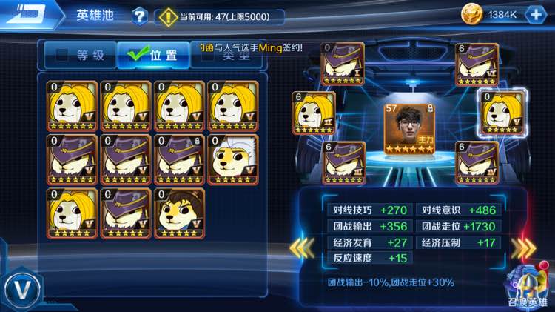The width and height of the screenshot is (555, 312).
Task: Click the 英雄池 hero pool title tab
Action: [95, 16]
